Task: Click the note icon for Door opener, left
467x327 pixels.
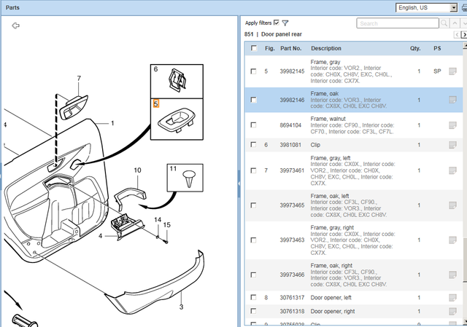Action: click(x=453, y=298)
